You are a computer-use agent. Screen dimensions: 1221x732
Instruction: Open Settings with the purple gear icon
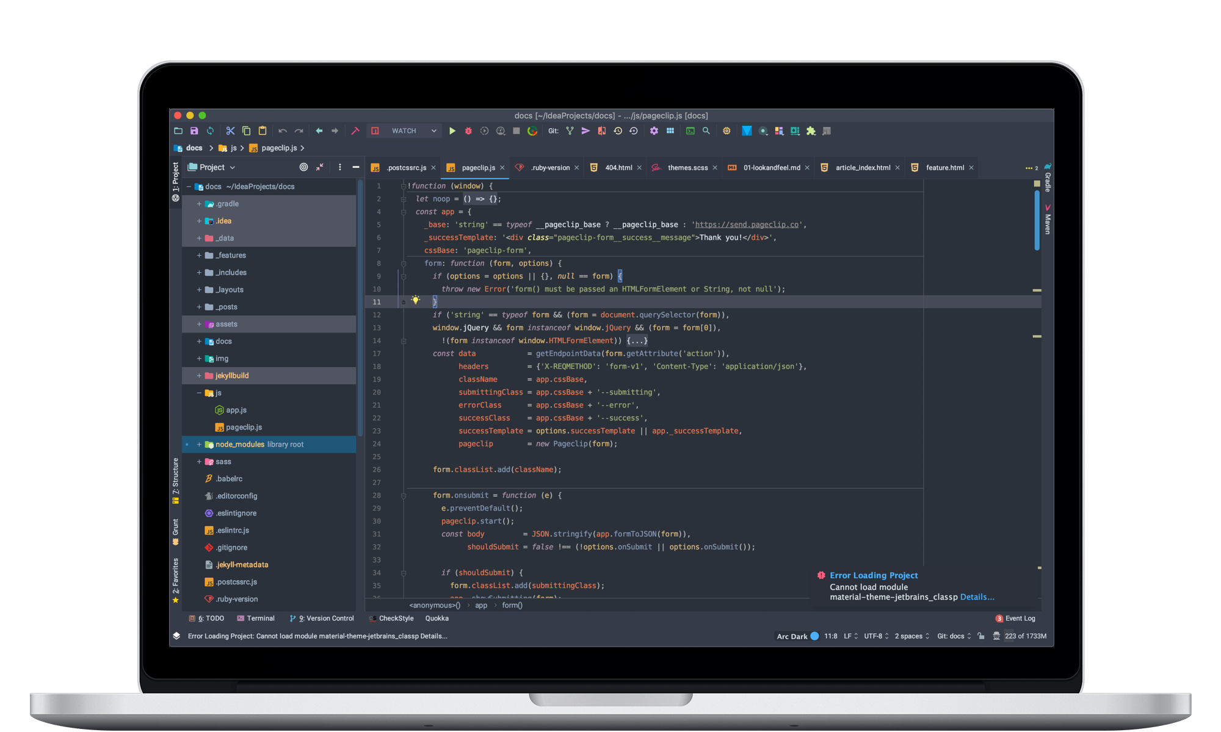click(x=654, y=131)
